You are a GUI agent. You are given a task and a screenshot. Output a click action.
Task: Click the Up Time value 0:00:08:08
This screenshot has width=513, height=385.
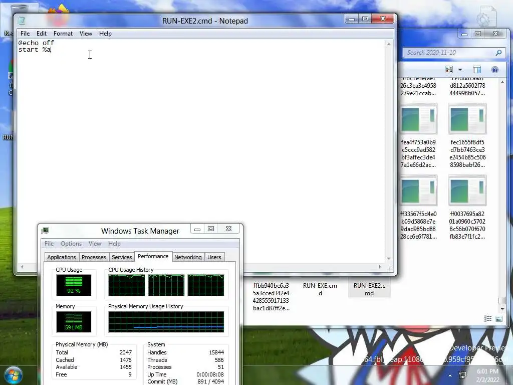pos(210,374)
